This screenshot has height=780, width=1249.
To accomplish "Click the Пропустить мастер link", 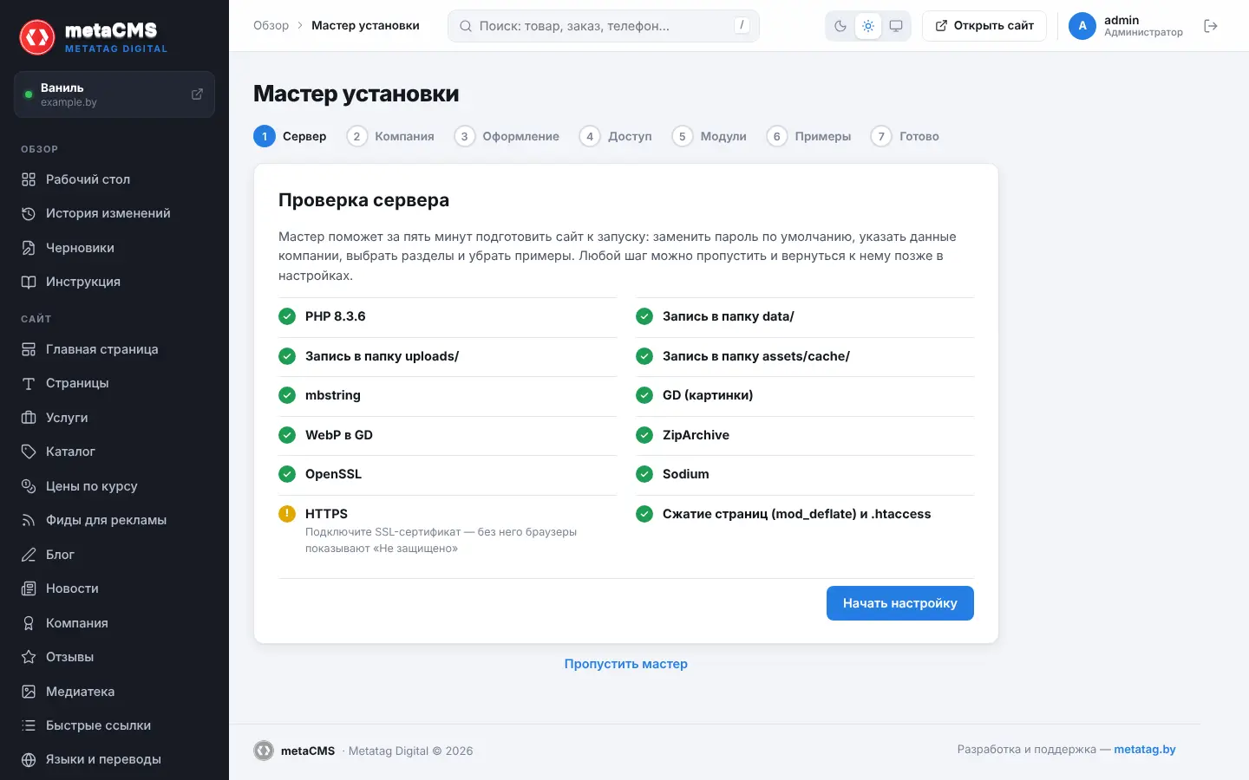I will click(626, 664).
